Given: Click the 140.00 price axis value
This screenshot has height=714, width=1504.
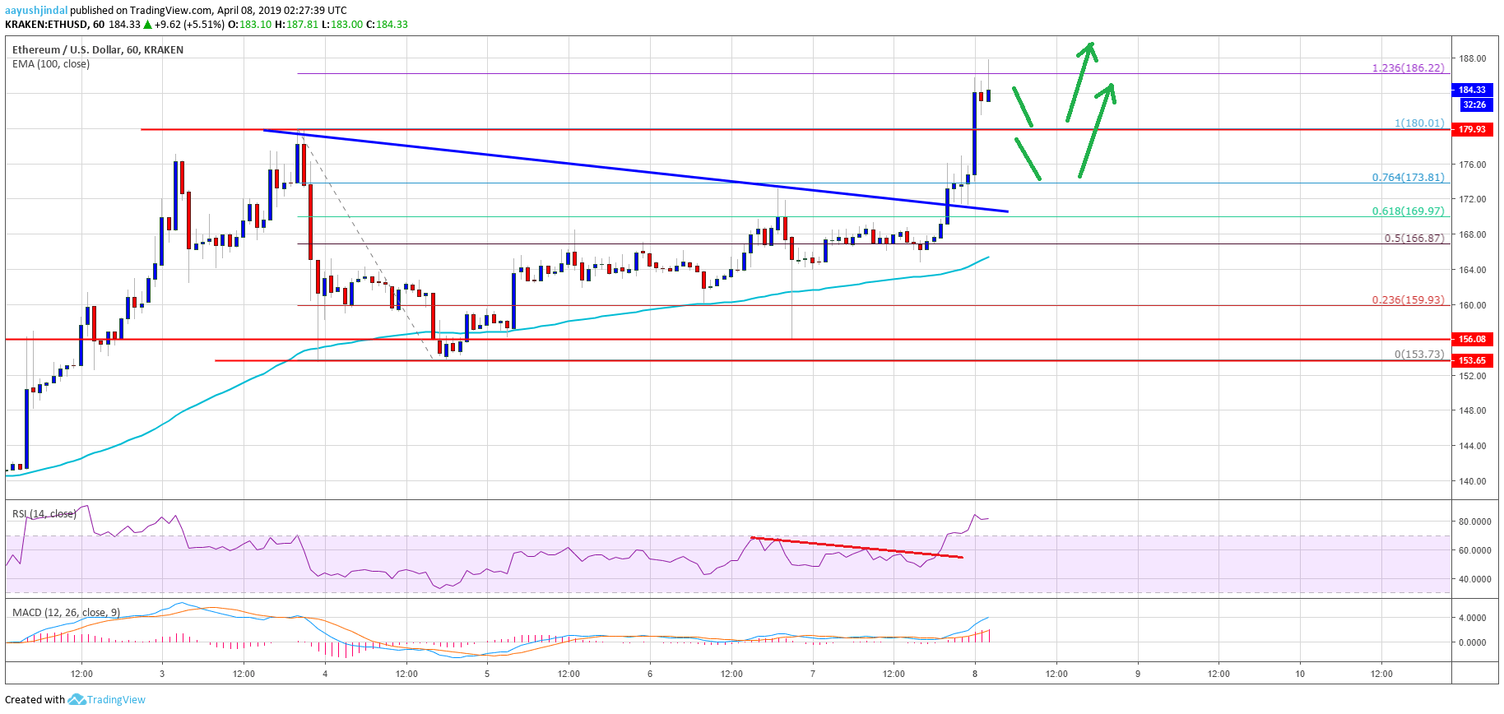Looking at the screenshot, I should (x=1473, y=481).
